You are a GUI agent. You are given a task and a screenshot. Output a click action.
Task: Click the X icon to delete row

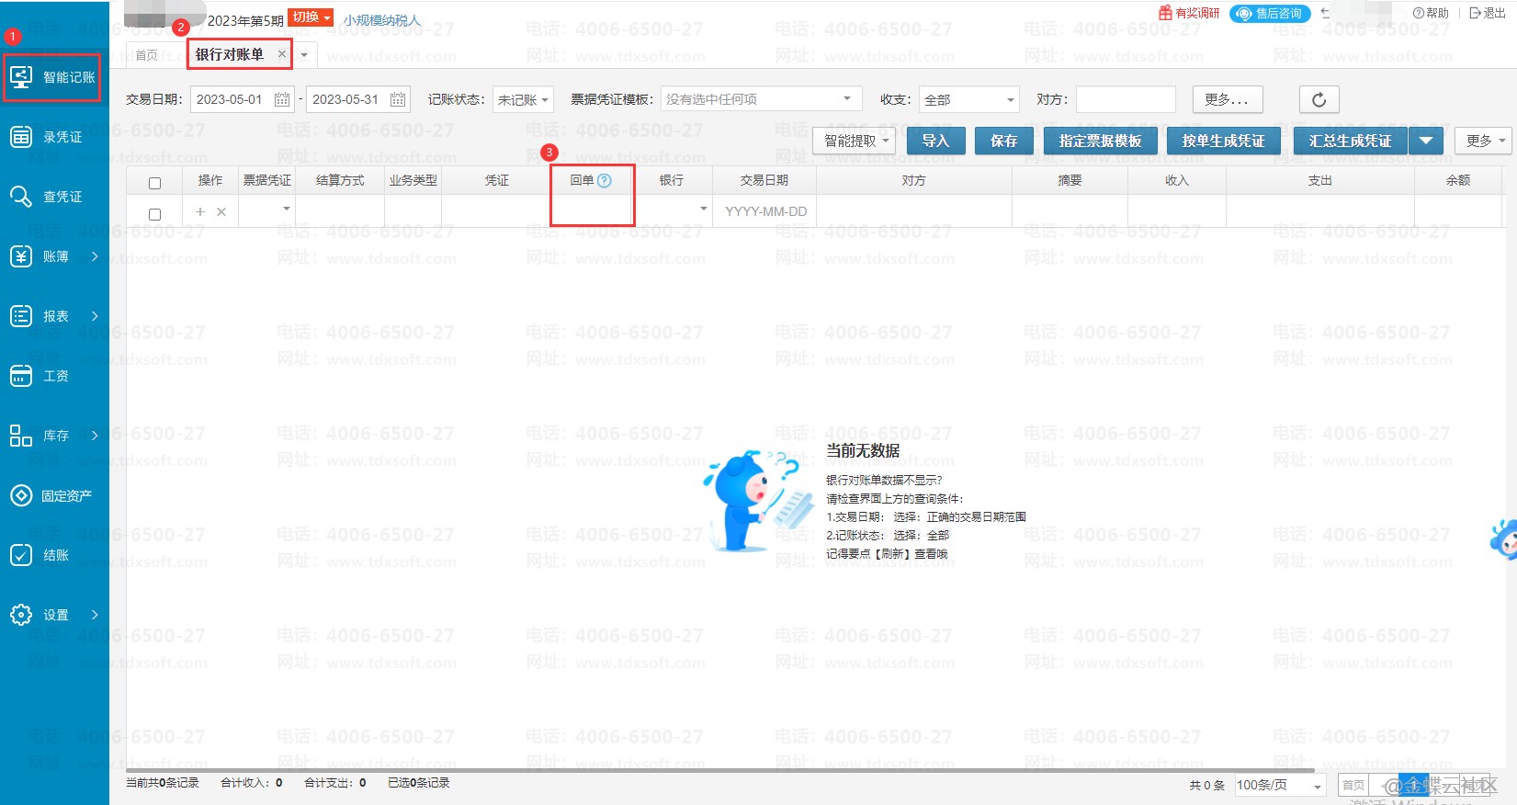(221, 212)
